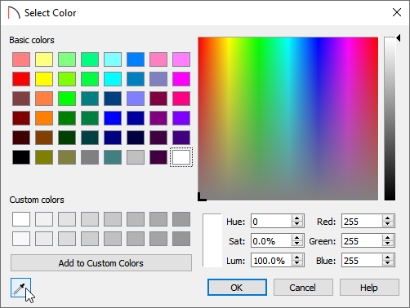Image resolution: width=410 pixels, height=308 pixels.
Task: Select the pure lime green swatch
Action: pyautogui.click(x=67, y=99)
